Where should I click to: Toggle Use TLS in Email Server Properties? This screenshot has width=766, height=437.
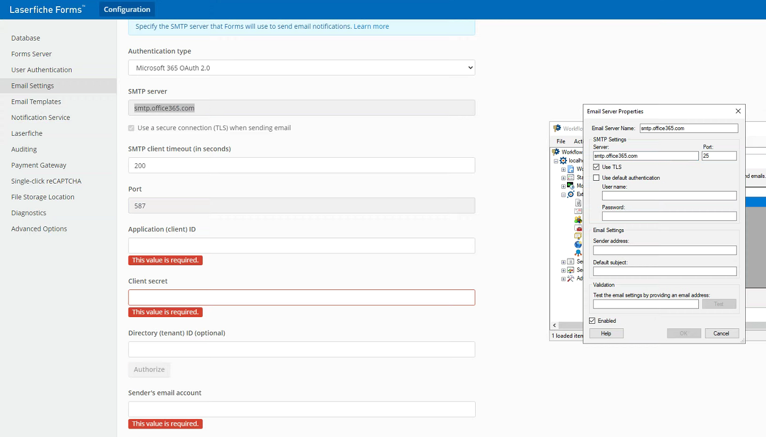tap(596, 167)
